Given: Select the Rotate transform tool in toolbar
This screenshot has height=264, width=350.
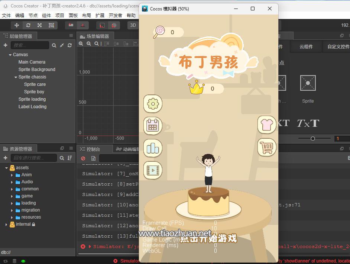Looking at the screenshot, I should (28, 25).
